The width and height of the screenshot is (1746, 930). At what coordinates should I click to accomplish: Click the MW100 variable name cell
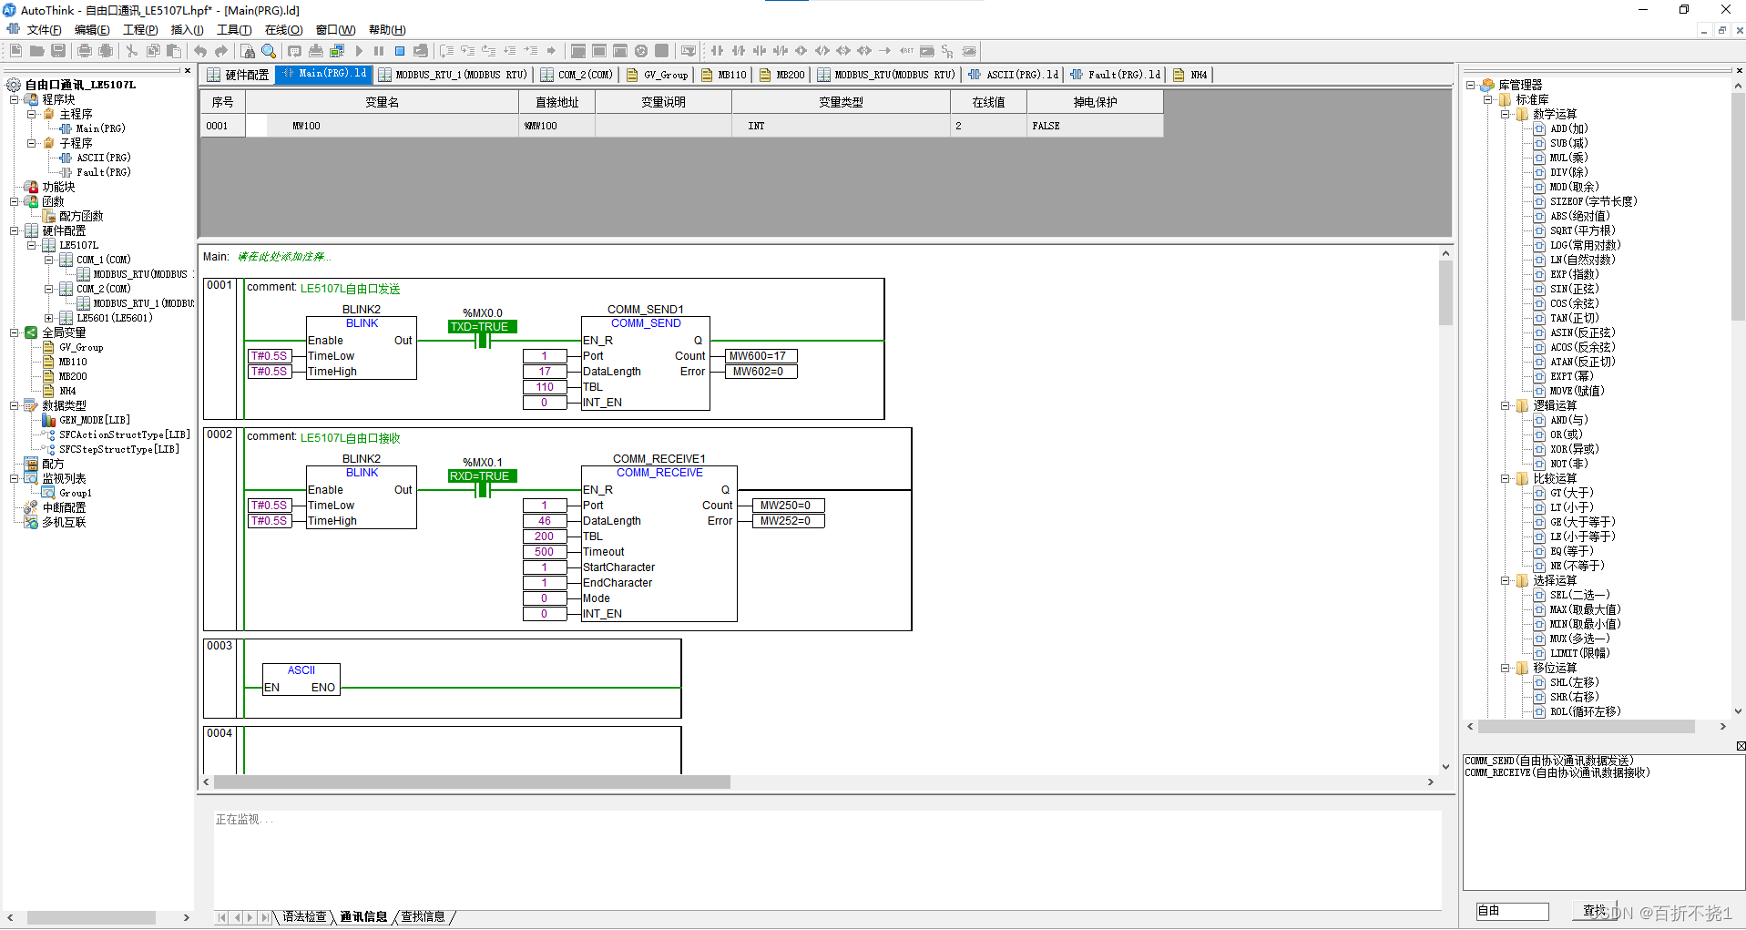click(382, 126)
